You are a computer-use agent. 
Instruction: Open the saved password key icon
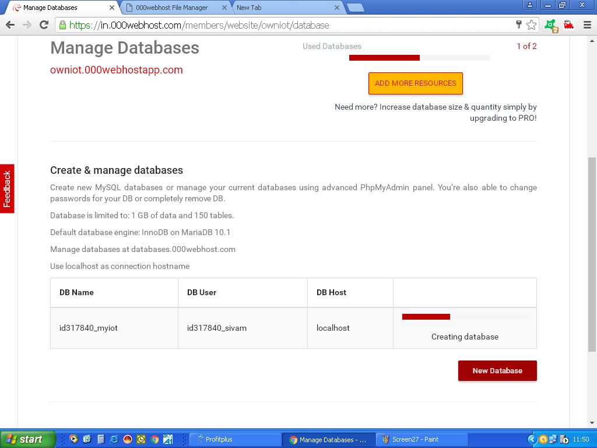518,25
